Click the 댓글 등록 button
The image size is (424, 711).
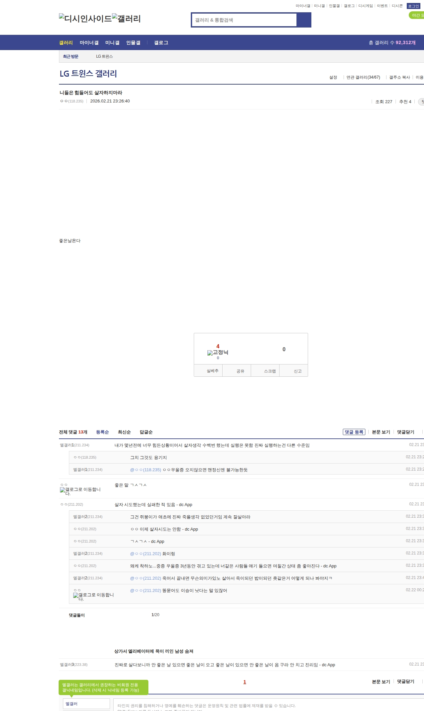point(354,432)
